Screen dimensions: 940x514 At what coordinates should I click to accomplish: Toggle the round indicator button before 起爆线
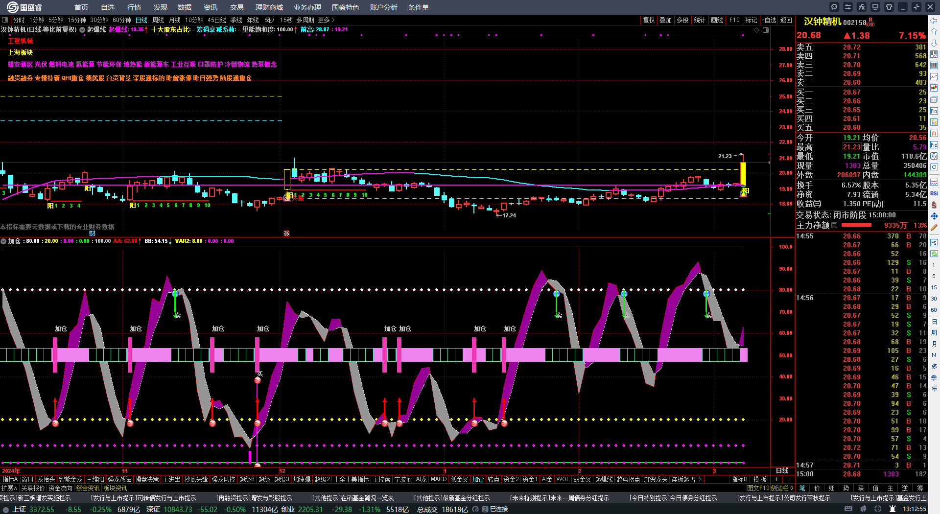coord(82,30)
